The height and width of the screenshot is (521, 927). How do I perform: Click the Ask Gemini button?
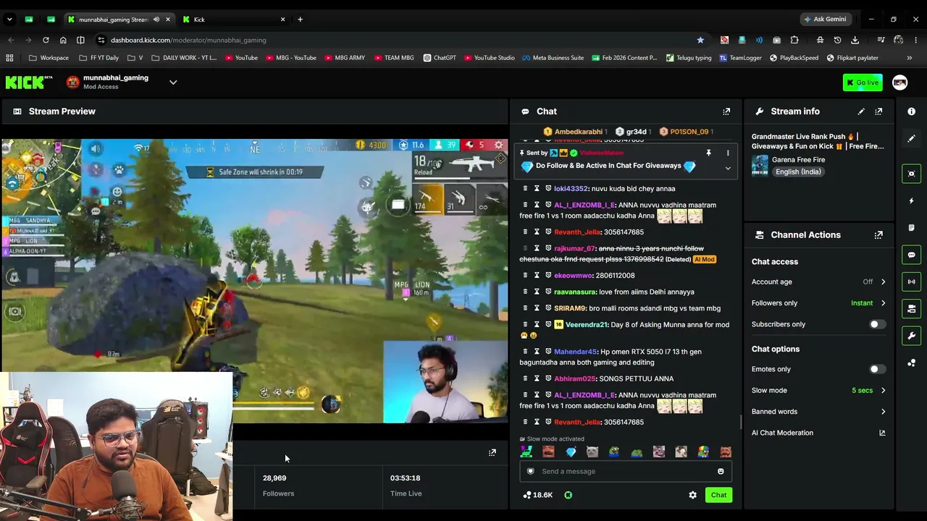(825, 20)
